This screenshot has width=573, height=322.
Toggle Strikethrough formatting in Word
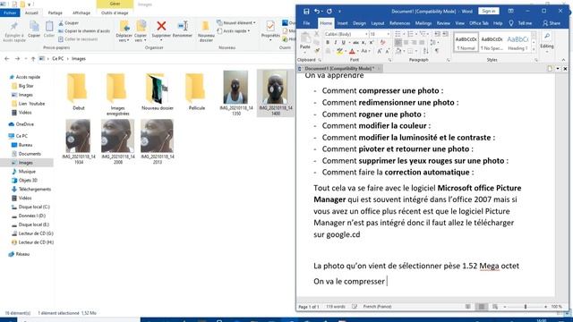click(355, 42)
